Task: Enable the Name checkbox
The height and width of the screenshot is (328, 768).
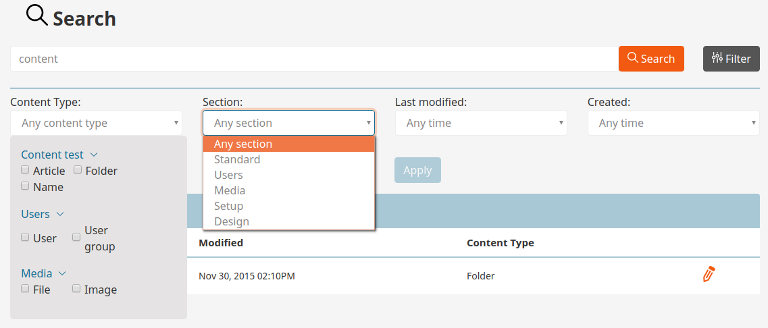Action: coord(25,186)
